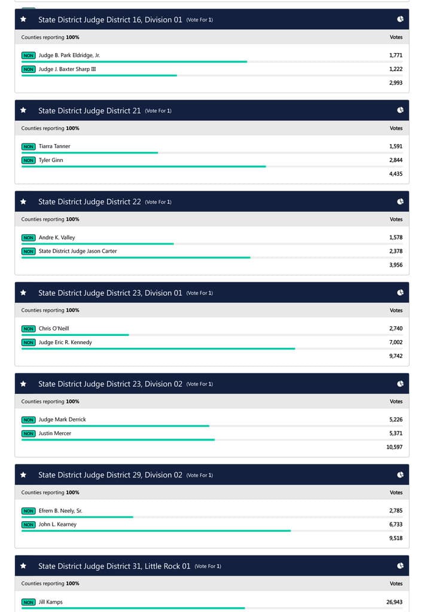This screenshot has height=612, width=424.
Task: Show pie chart for District 29, Division 02
Action: 400,475
